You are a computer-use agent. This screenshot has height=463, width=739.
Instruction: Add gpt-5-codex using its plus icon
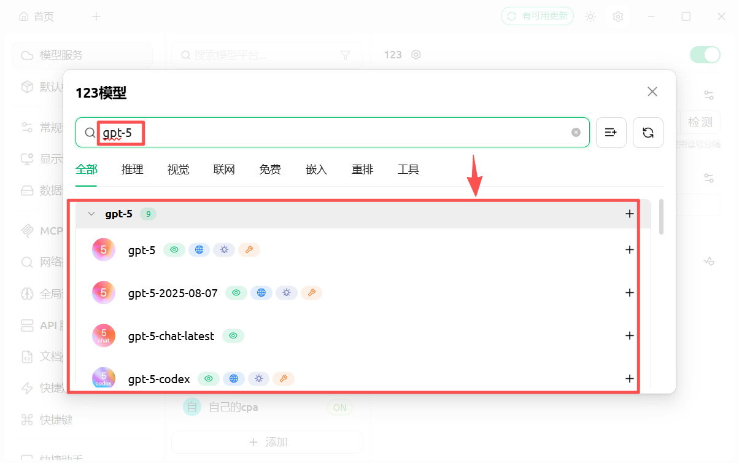629,379
